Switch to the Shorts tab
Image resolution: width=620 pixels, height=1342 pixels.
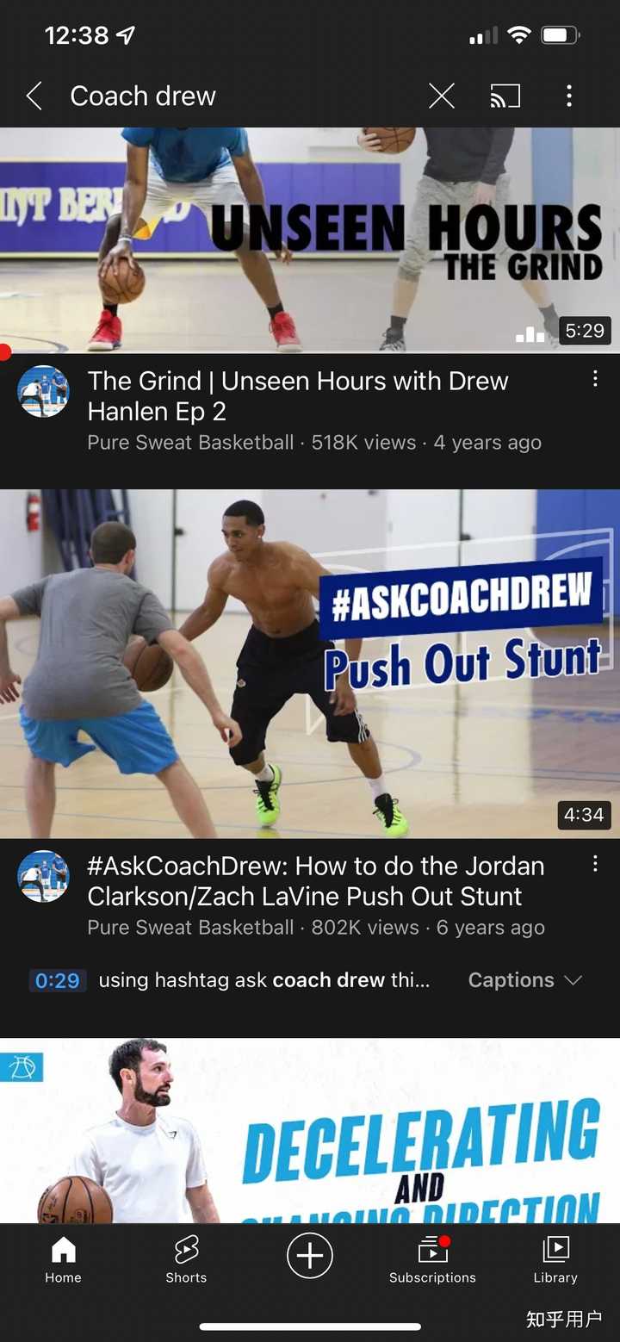(x=186, y=1260)
